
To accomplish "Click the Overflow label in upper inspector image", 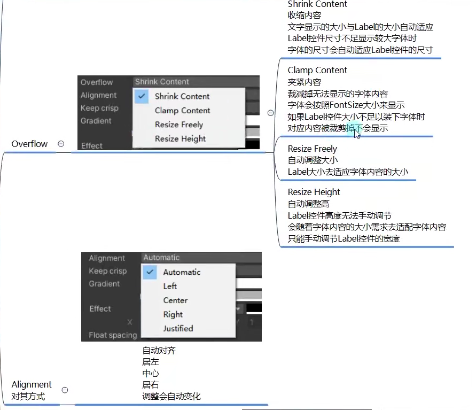I will point(97,82).
